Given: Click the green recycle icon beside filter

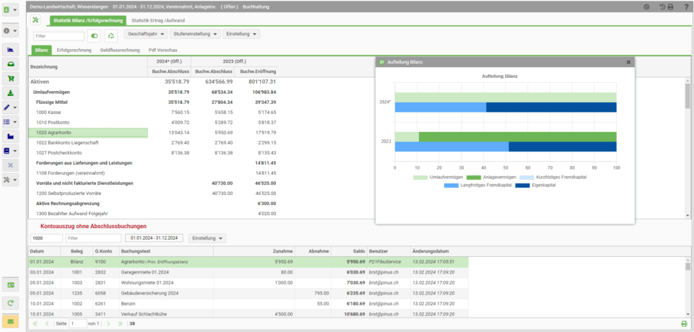Looking at the screenshot, I should (110, 36).
